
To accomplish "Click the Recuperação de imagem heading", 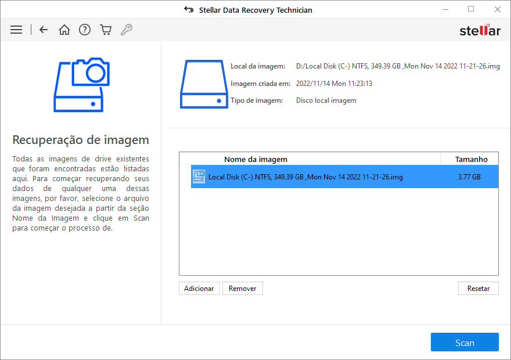I will coord(81,140).
